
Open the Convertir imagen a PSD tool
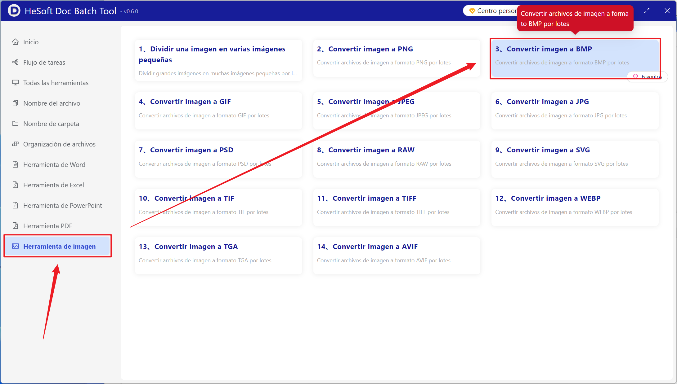pyautogui.click(x=218, y=159)
